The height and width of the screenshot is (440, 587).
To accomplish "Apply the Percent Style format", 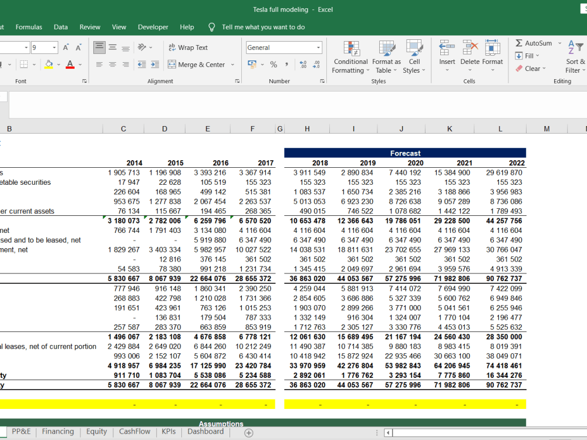I will coord(274,65).
